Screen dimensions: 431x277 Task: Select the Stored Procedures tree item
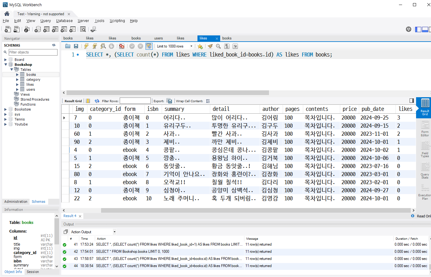(x=35, y=99)
